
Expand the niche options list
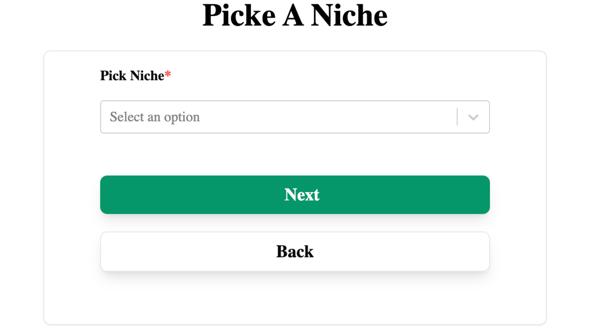pyautogui.click(x=473, y=117)
